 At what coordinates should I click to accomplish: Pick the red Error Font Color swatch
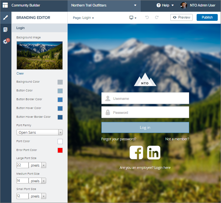click(60, 150)
